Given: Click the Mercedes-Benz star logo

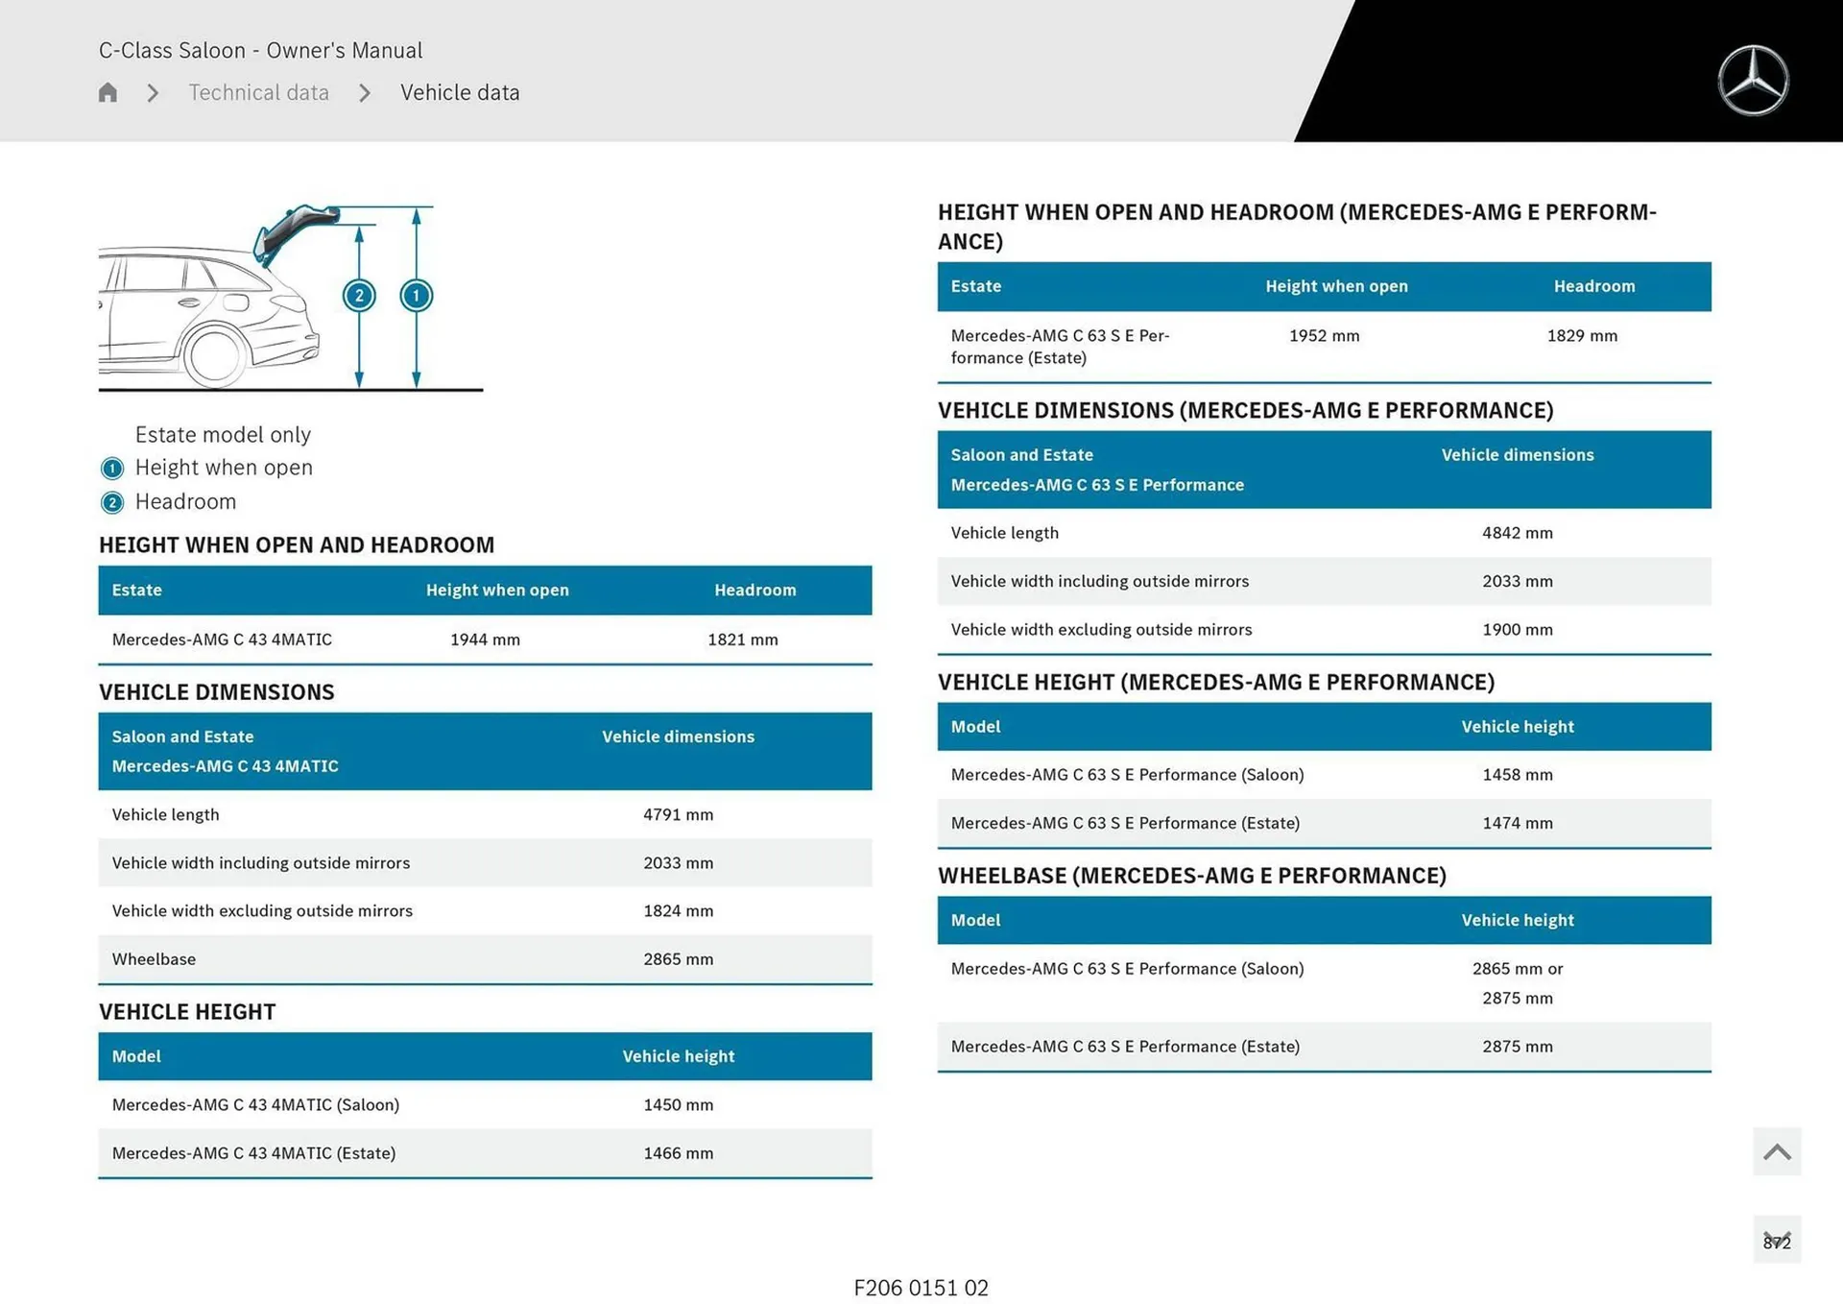Looking at the screenshot, I should coord(1753,81).
